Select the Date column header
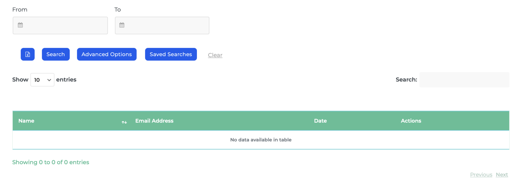The width and height of the screenshot is (521, 187). click(x=320, y=121)
